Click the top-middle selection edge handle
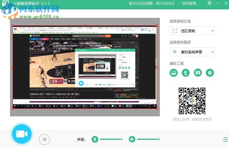229x148 pixels. tap(85, 26)
